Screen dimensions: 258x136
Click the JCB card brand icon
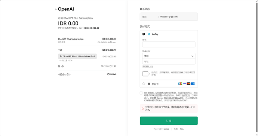pos(180,84)
